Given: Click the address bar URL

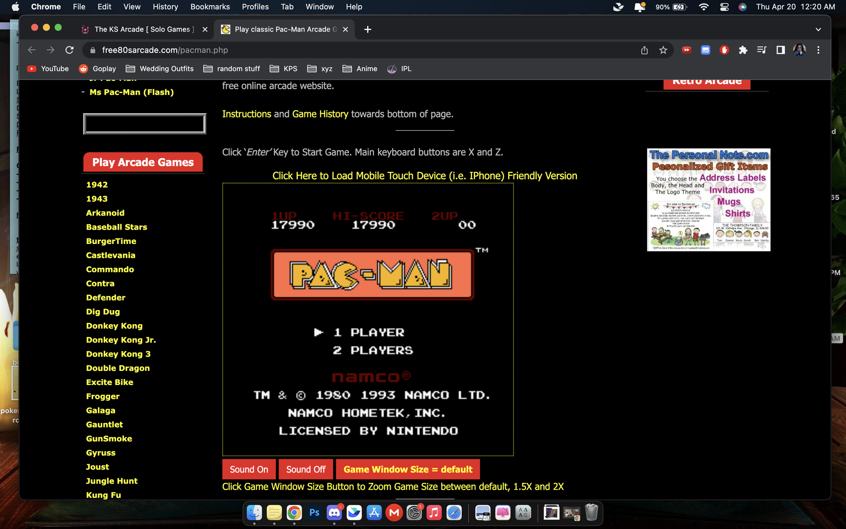Looking at the screenshot, I should [165, 50].
